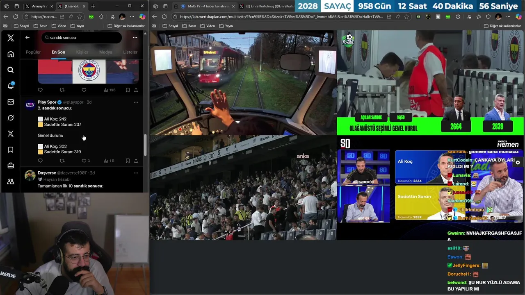Click the X logo at top of sidebar

pyautogui.click(x=11, y=38)
